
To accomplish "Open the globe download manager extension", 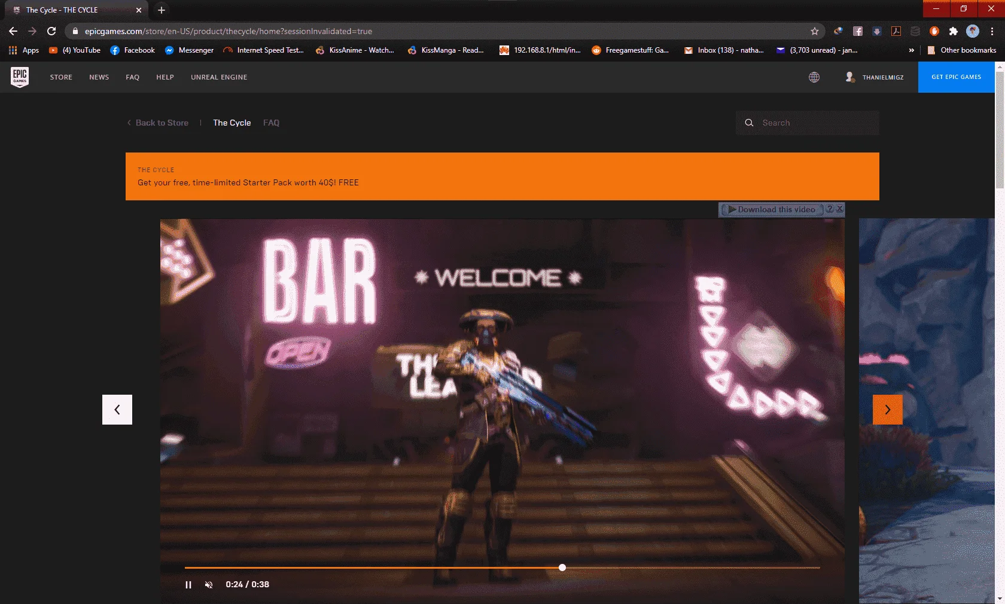I will 839,31.
